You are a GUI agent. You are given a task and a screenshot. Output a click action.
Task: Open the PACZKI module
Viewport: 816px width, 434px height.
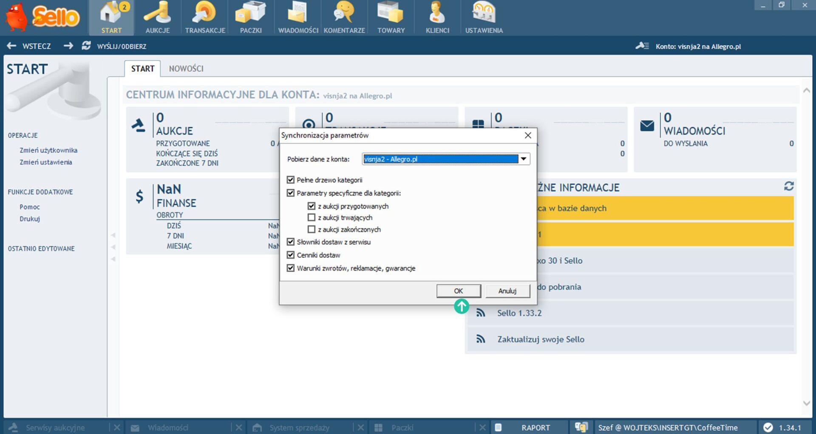[251, 18]
